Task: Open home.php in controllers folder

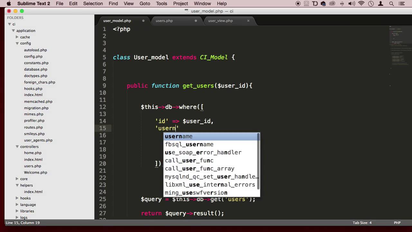Action: [33, 153]
